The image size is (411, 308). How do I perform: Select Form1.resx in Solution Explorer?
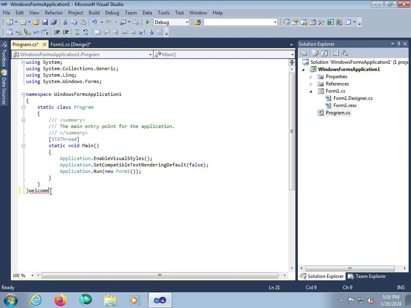(345, 105)
